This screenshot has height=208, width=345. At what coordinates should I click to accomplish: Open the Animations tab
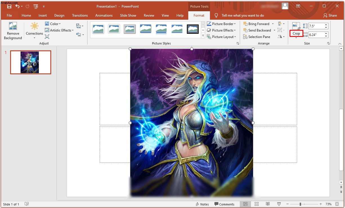(x=104, y=15)
